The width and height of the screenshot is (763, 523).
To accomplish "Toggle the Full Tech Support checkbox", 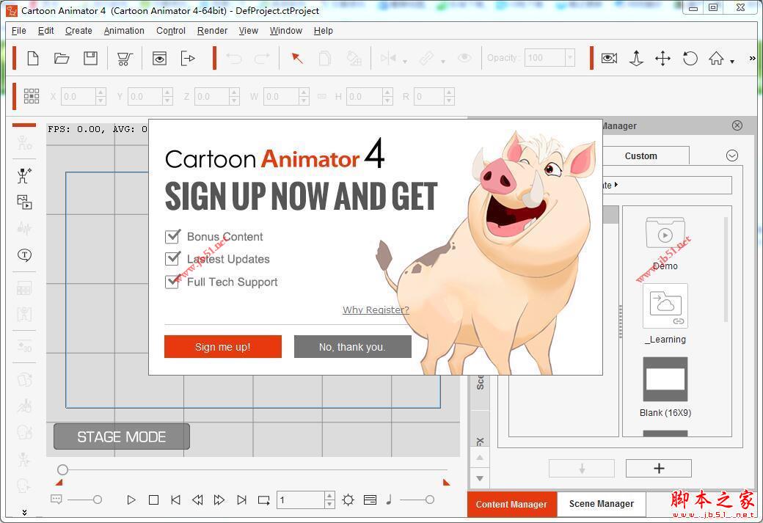I will (172, 282).
